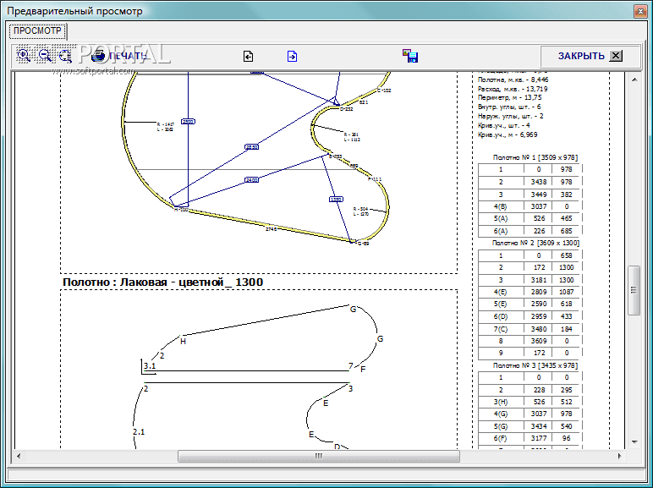The height and width of the screenshot is (488, 653).
Task: Go to the next page icon
Action: click(x=292, y=57)
